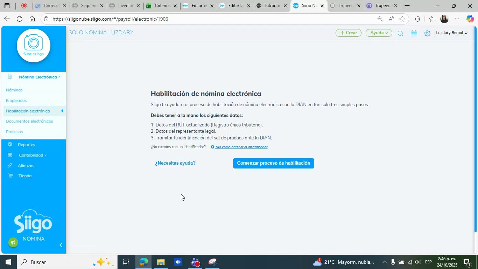This screenshot has height=269, width=478.
Task: Open Procesos in the sidebar
Action: 14,132
